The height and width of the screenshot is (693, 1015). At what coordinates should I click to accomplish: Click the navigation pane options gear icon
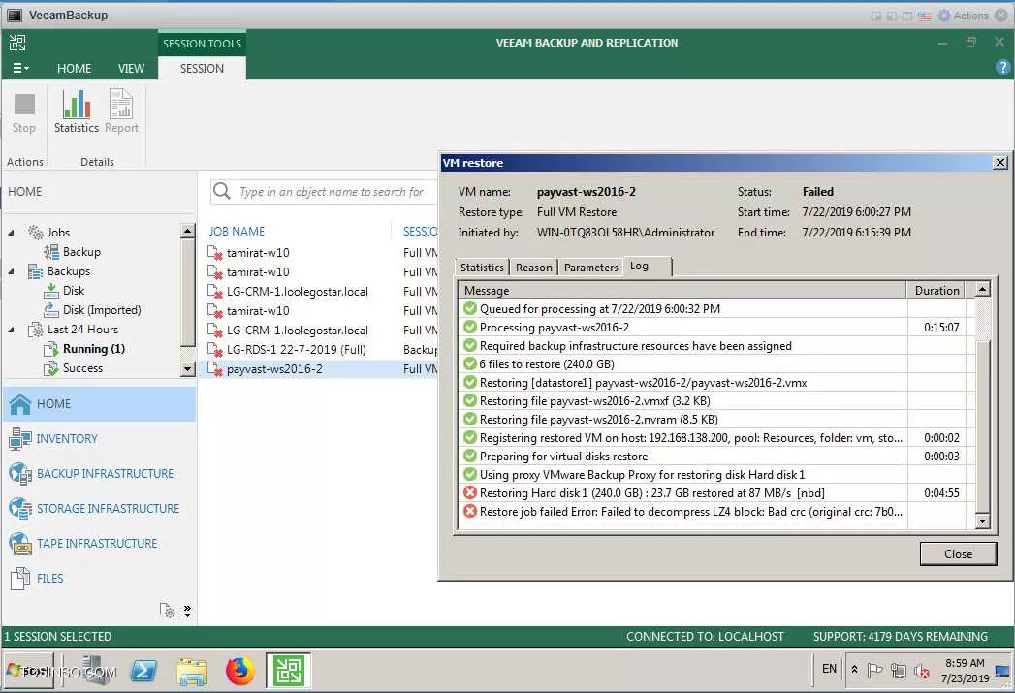(167, 611)
